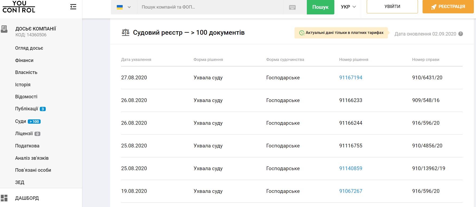Image resolution: width=476 pixels, height=207 pixels.
Task: Click the clock icon in tariff notice
Action: pyautogui.click(x=301, y=33)
